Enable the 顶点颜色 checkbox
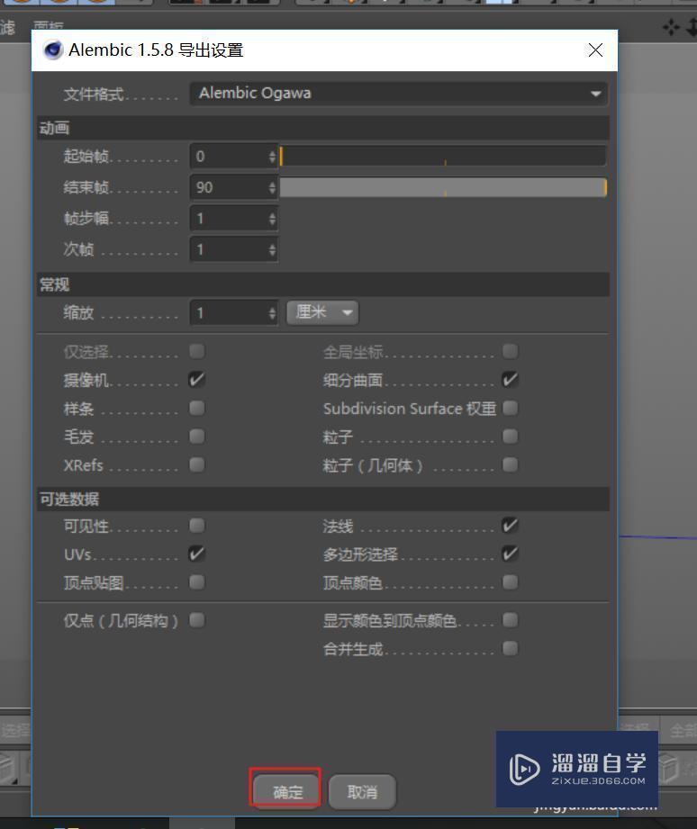The image size is (697, 829). 511,582
